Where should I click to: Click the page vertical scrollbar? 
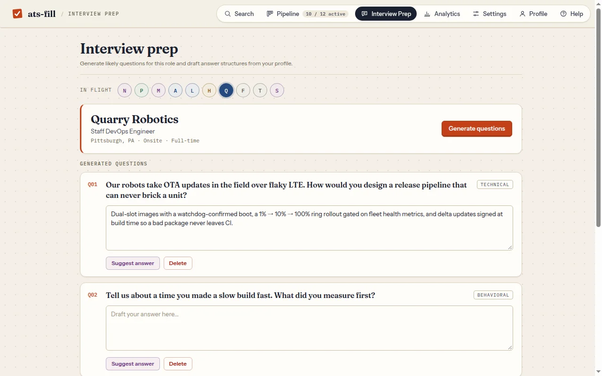coord(598,117)
